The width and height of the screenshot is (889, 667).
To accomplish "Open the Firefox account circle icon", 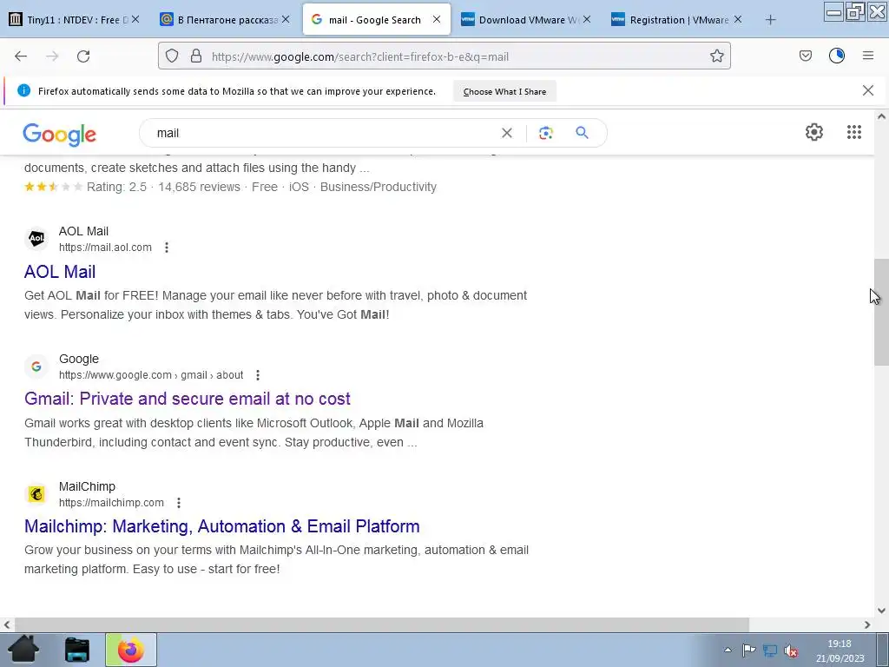I will pyautogui.click(x=837, y=56).
